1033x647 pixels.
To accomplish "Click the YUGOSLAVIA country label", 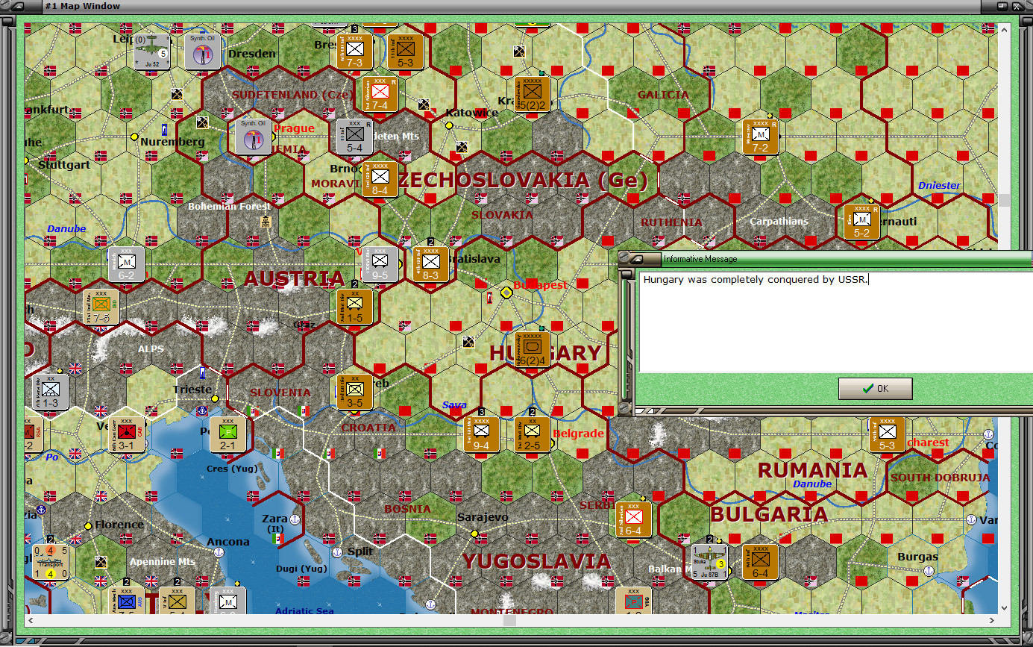I will [536, 561].
